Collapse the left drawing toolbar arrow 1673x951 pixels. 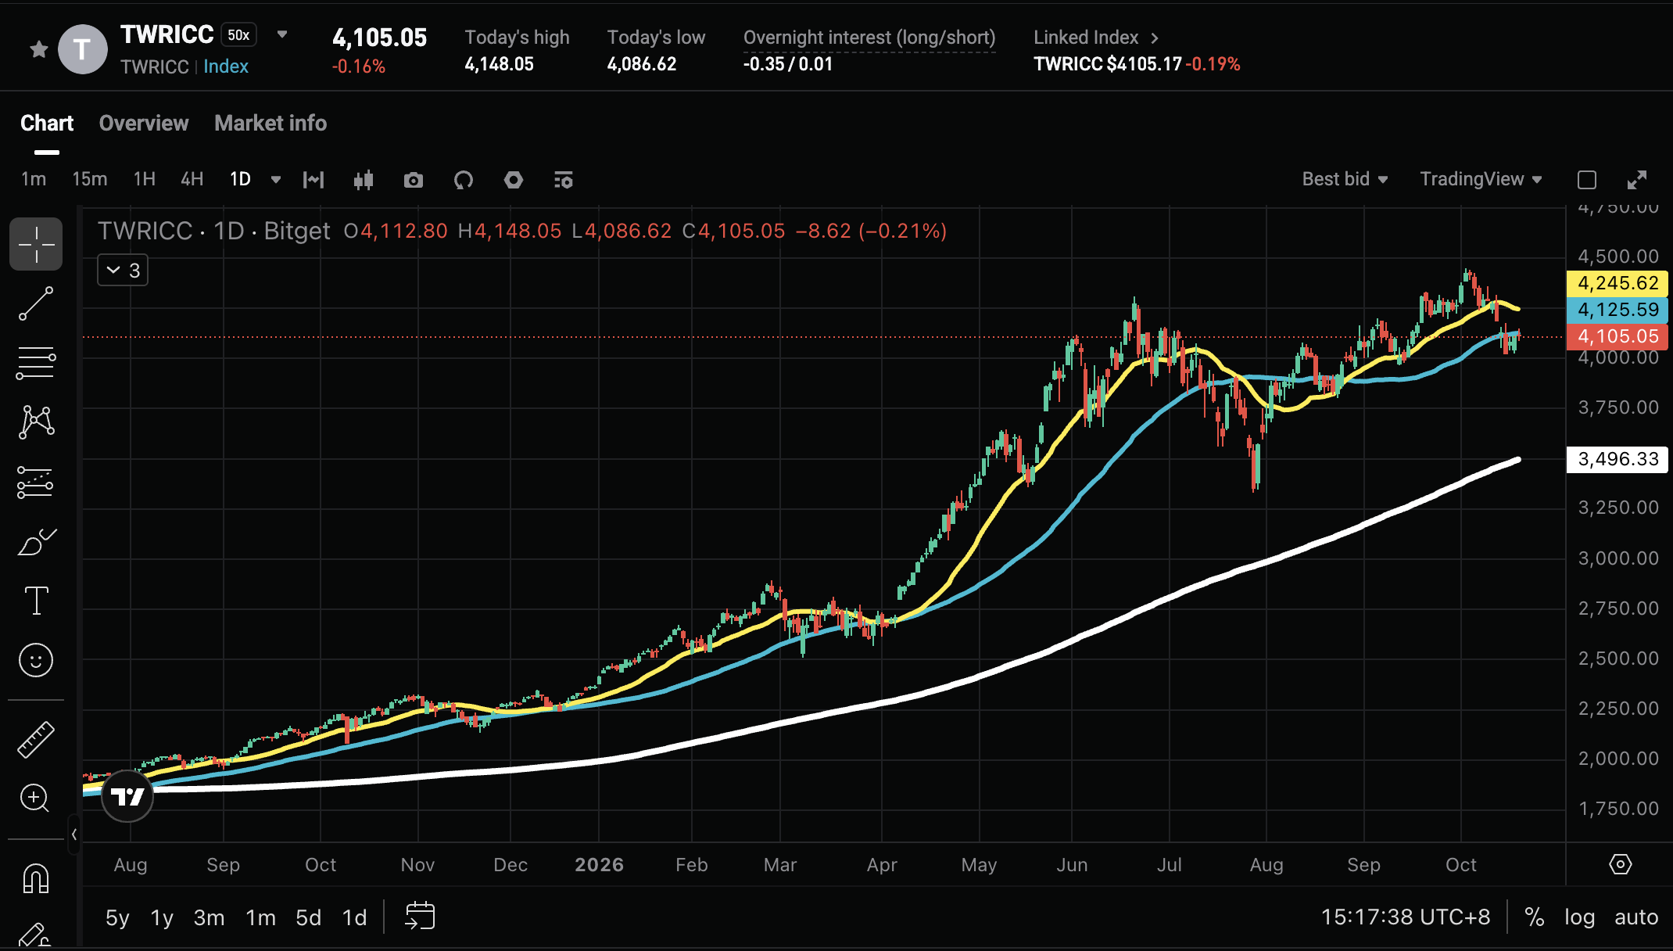click(73, 834)
